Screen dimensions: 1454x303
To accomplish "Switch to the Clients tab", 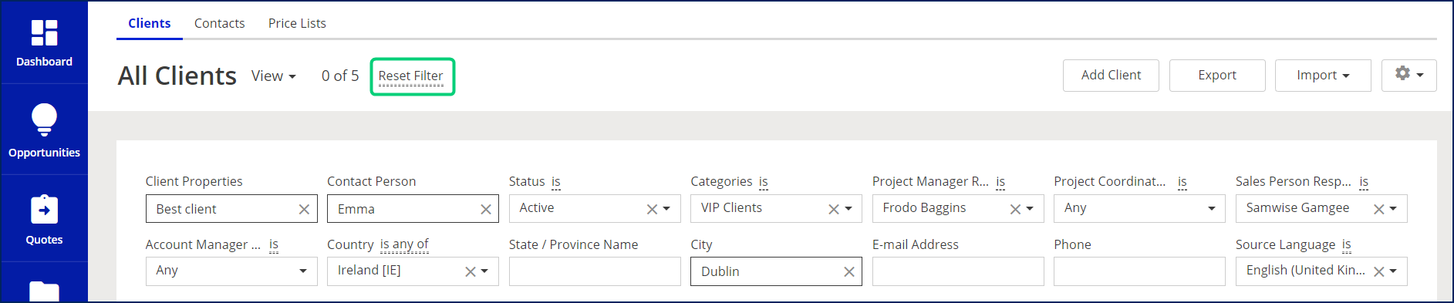I will (x=150, y=23).
